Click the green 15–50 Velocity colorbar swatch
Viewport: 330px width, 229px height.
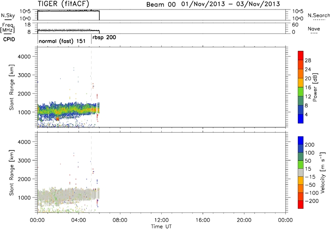(301, 165)
